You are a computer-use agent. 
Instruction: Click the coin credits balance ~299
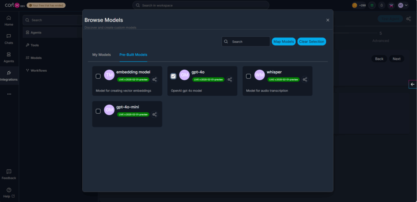point(359,5)
